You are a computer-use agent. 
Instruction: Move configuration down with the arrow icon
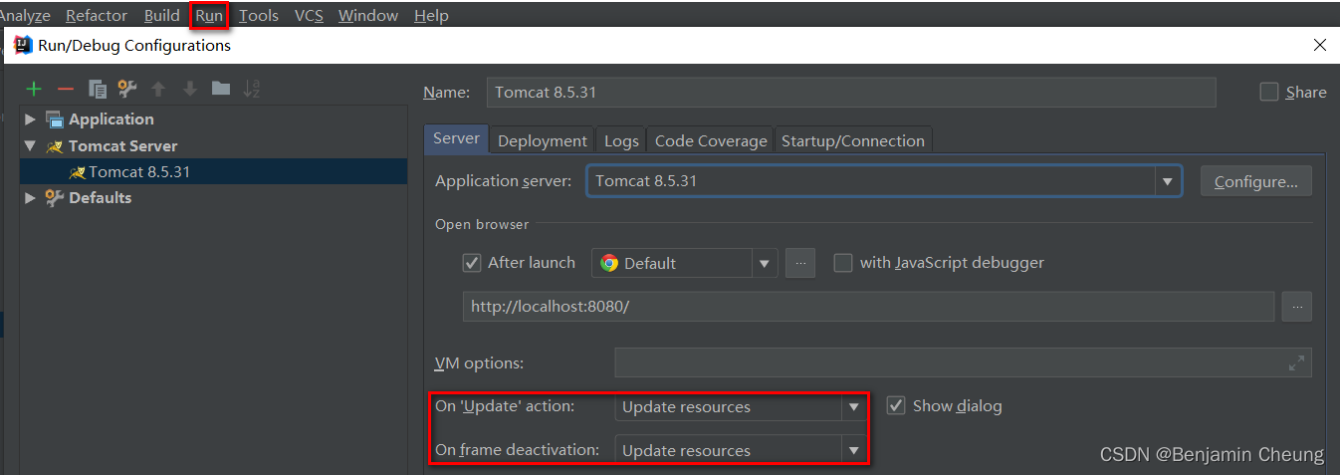click(x=189, y=89)
